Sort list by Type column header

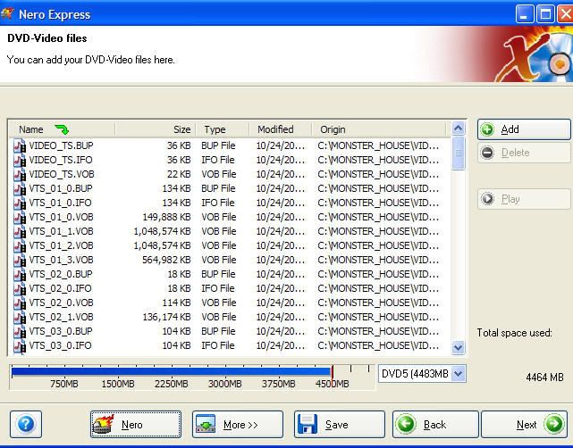[x=223, y=129]
